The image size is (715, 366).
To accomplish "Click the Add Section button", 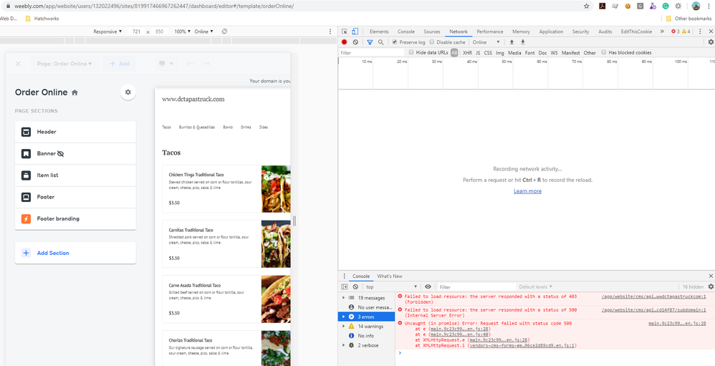I will 52,253.
